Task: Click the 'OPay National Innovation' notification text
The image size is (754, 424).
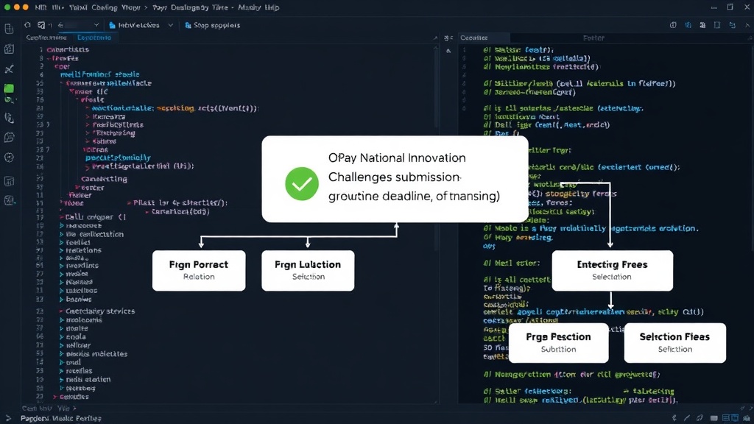Action: [397, 158]
